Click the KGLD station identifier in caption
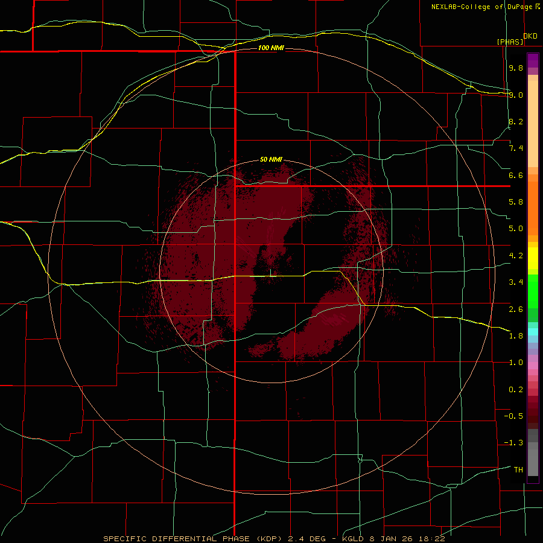This screenshot has height=543, width=543. click(x=354, y=539)
